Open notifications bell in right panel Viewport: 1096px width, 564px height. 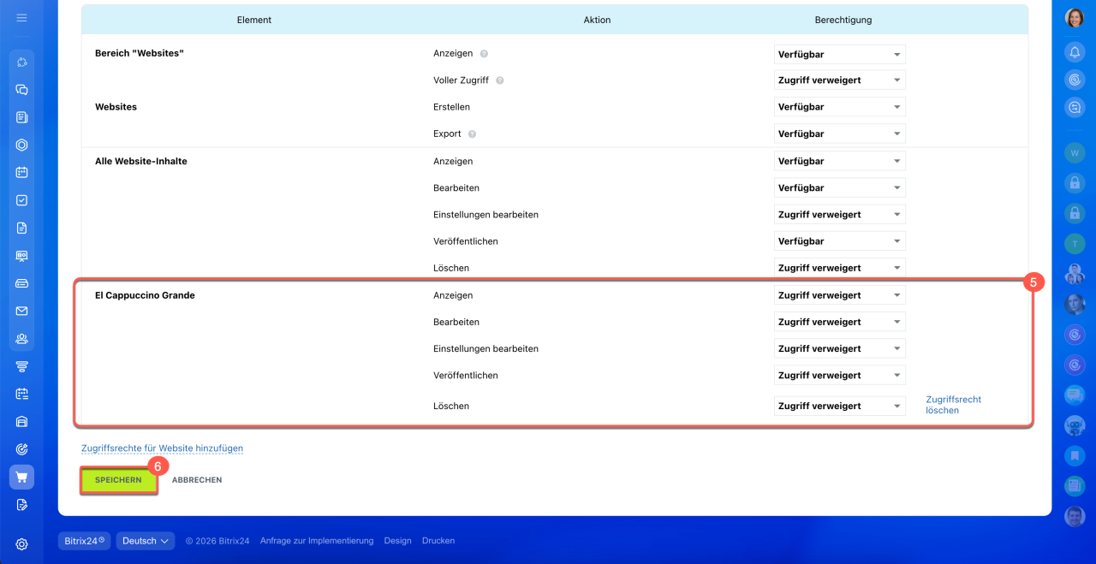click(x=1075, y=52)
